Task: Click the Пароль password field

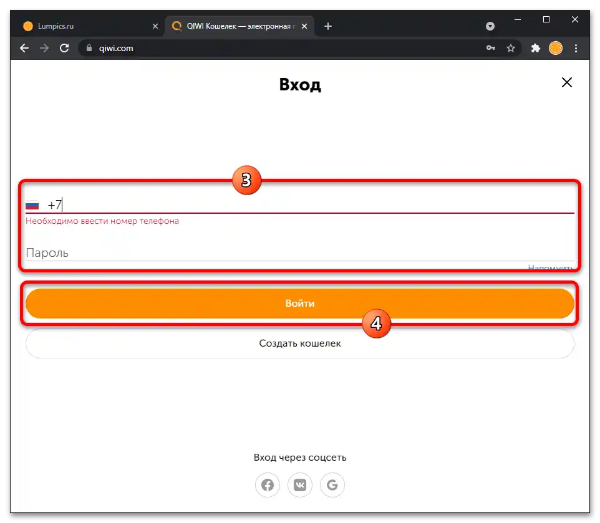Action: tap(300, 252)
